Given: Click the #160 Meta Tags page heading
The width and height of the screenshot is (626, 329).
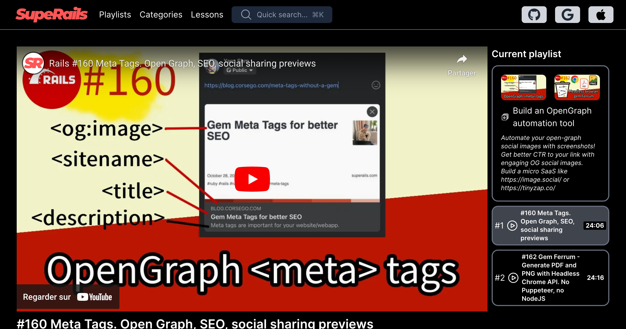Looking at the screenshot, I should click(x=195, y=324).
